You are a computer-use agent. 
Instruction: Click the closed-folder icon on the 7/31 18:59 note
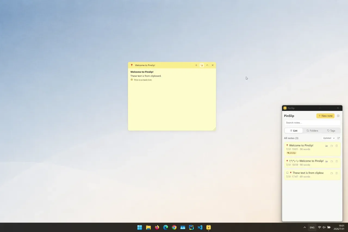pos(332,161)
